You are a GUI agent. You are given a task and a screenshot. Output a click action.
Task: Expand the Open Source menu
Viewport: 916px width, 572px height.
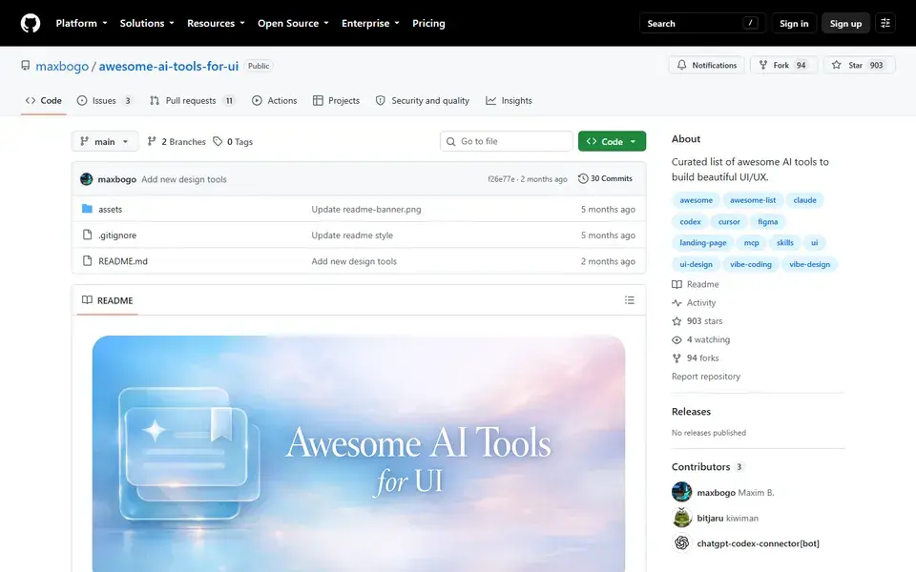[293, 23]
